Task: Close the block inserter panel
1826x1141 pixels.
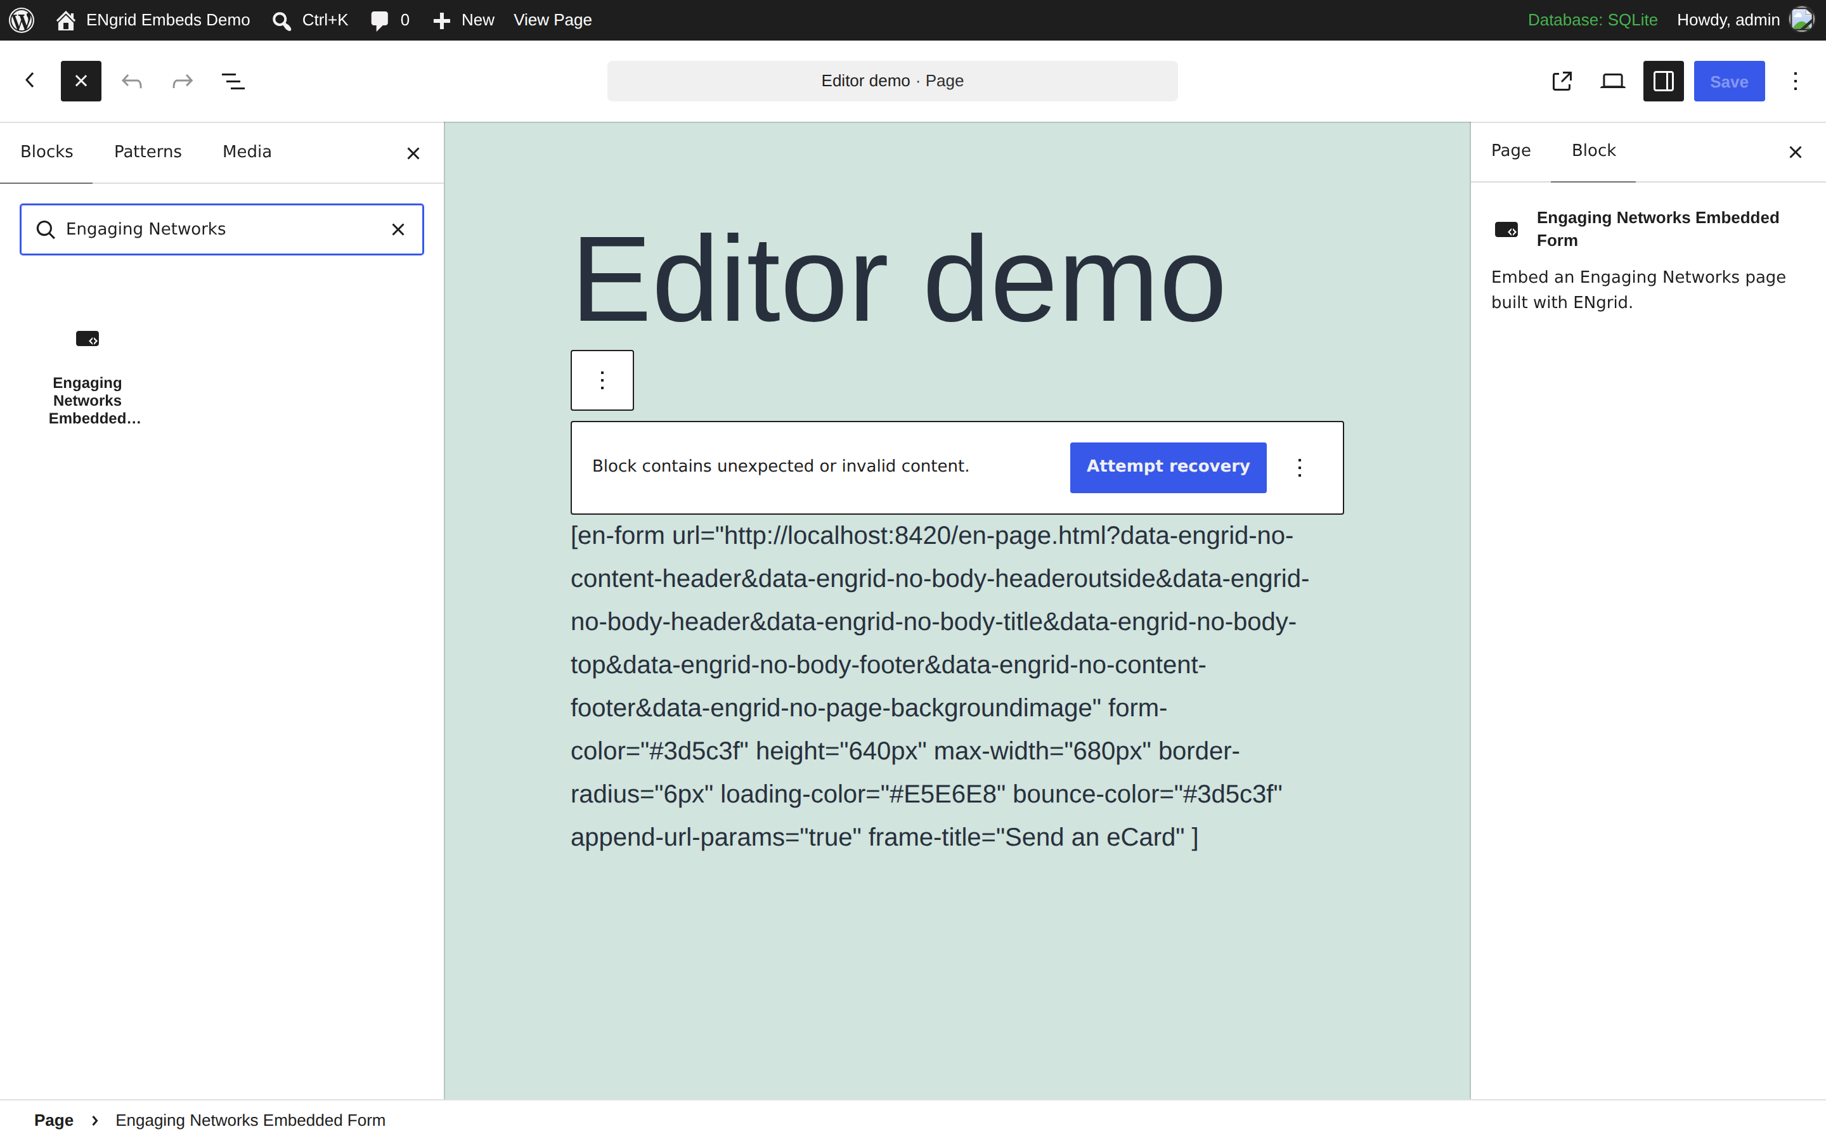Action: tap(413, 153)
